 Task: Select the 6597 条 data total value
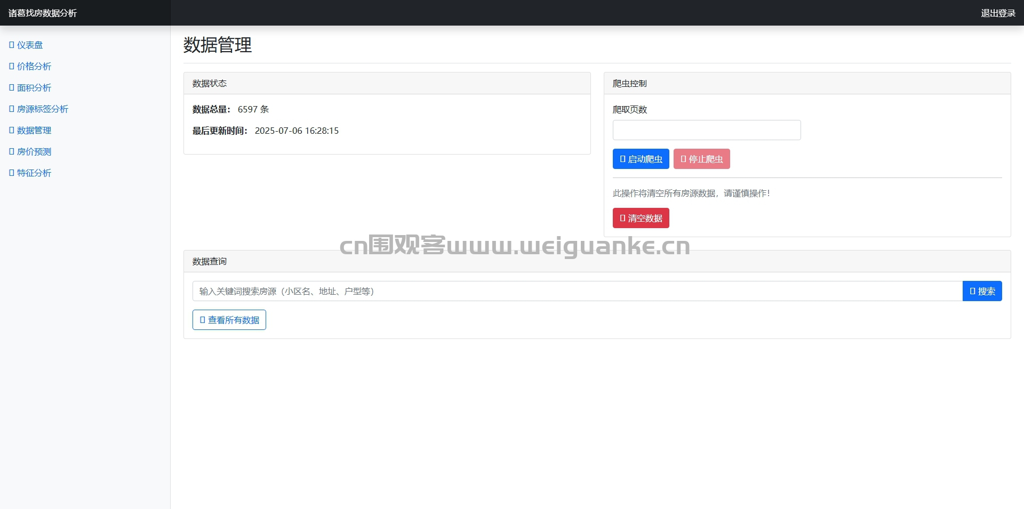pos(253,109)
